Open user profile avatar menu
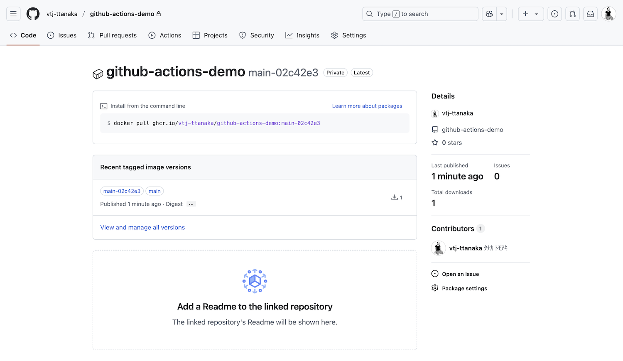 tap(608, 14)
